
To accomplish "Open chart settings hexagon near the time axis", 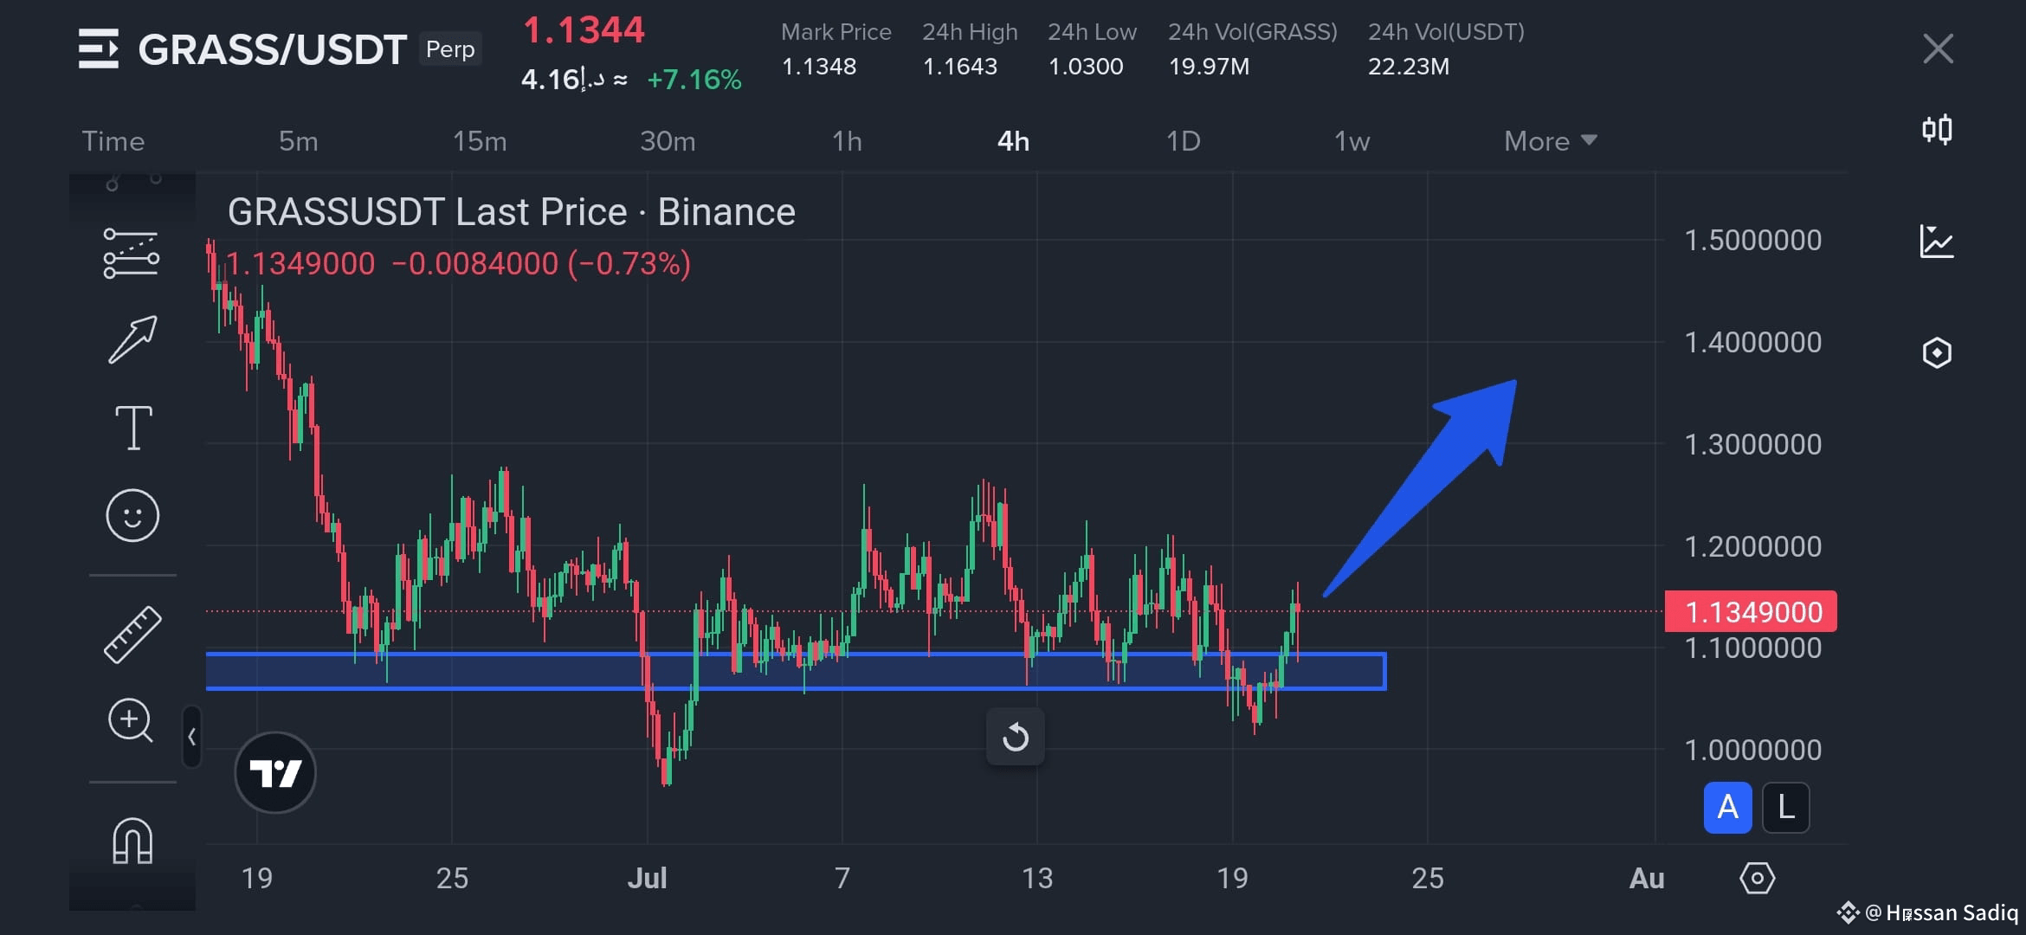I will point(1757,879).
